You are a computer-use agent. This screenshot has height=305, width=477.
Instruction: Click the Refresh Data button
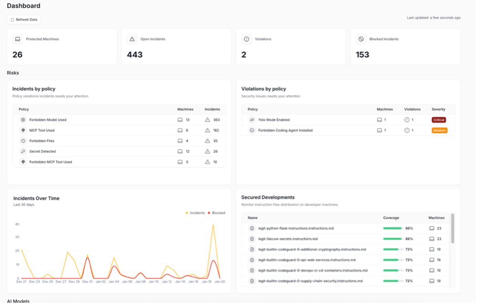pos(24,20)
